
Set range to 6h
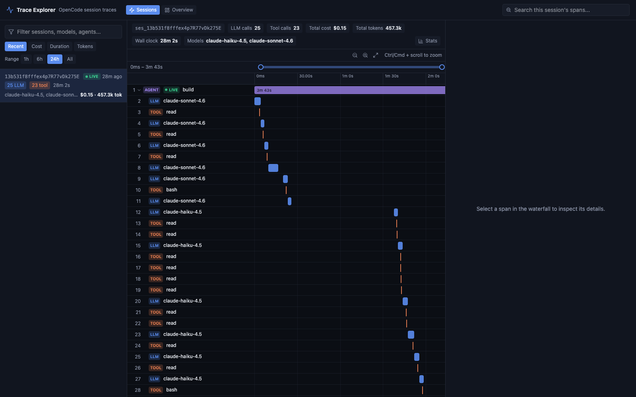40,59
